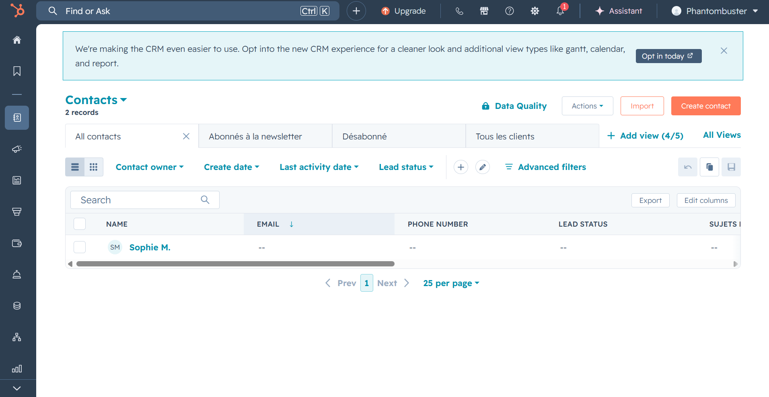
Task: Dismiss the CRM experience banner
Action: (724, 51)
